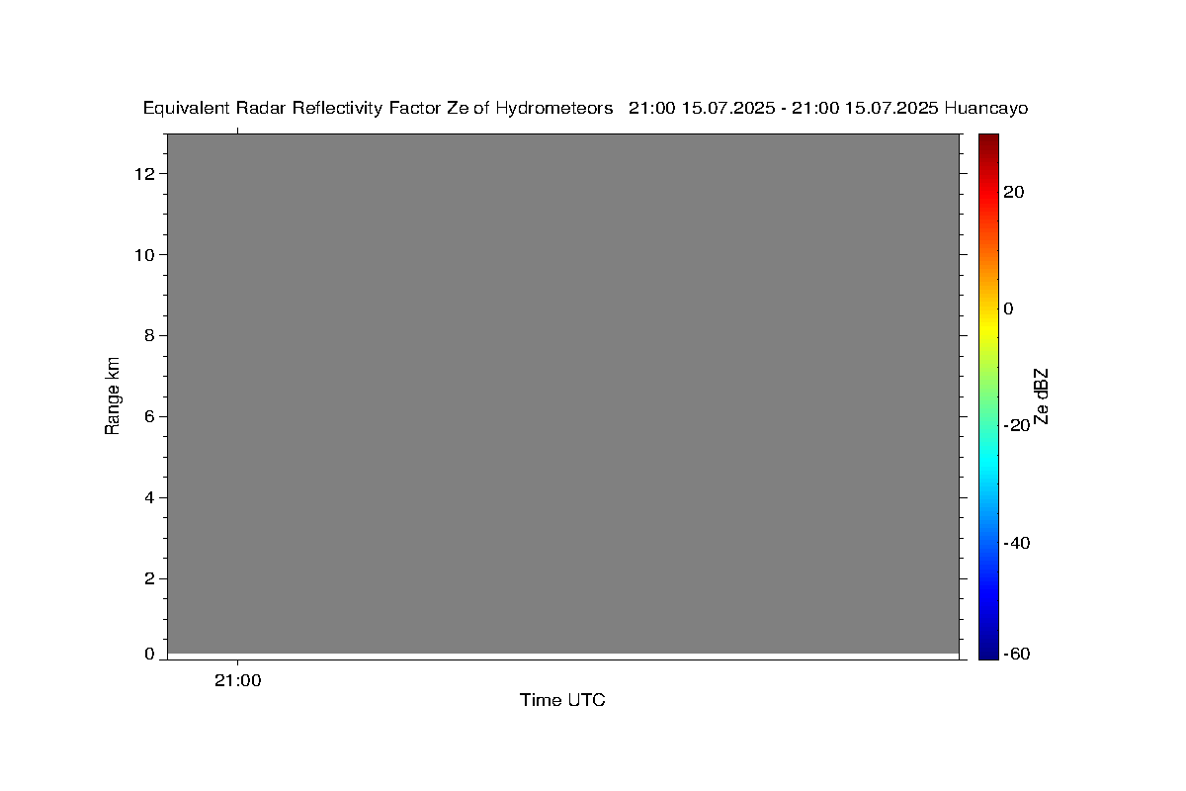
Task: Click the 4 km range tick label
Action: tap(150, 498)
